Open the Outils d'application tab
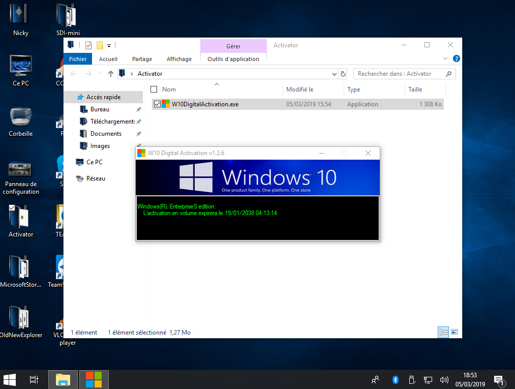515x389 pixels. (233, 59)
